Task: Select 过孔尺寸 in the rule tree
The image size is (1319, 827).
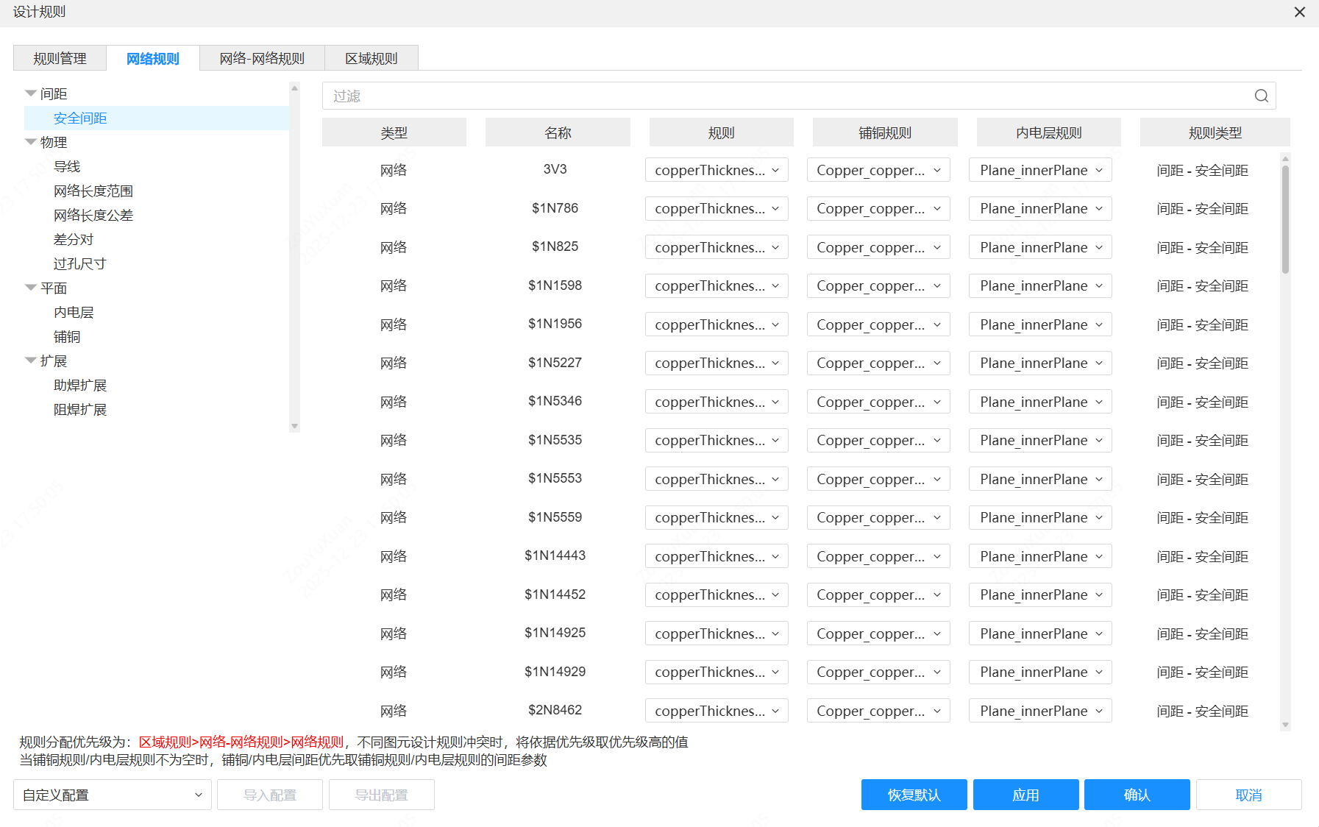Action: coord(79,263)
